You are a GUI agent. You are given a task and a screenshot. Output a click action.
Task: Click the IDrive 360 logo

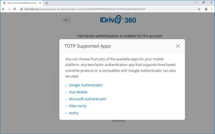click(118, 19)
